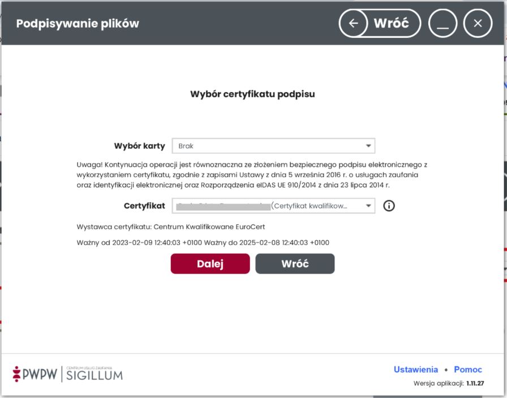This screenshot has width=507, height=398.
Task: Click the certificate validity dates line
Action: [203, 243]
